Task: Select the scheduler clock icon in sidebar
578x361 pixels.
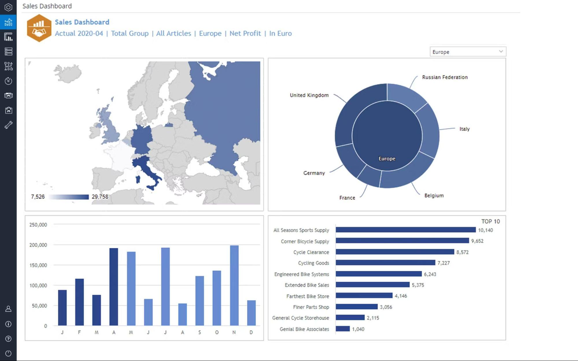Action: pyautogui.click(x=8, y=81)
